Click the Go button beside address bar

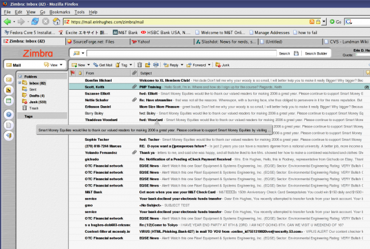[335, 22]
